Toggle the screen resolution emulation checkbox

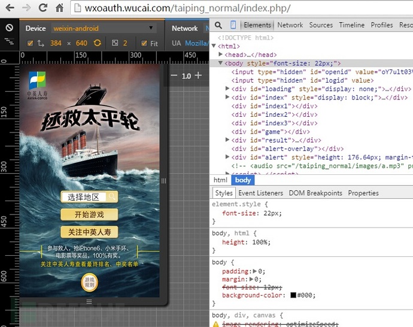pyautogui.click(x=31, y=43)
